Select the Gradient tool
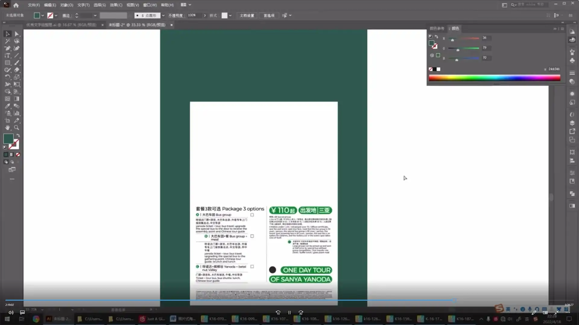The width and height of the screenshot is (579, 325). point(17,99)
